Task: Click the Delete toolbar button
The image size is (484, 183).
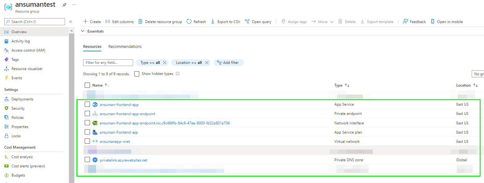Action: click(x=347, y=22)
